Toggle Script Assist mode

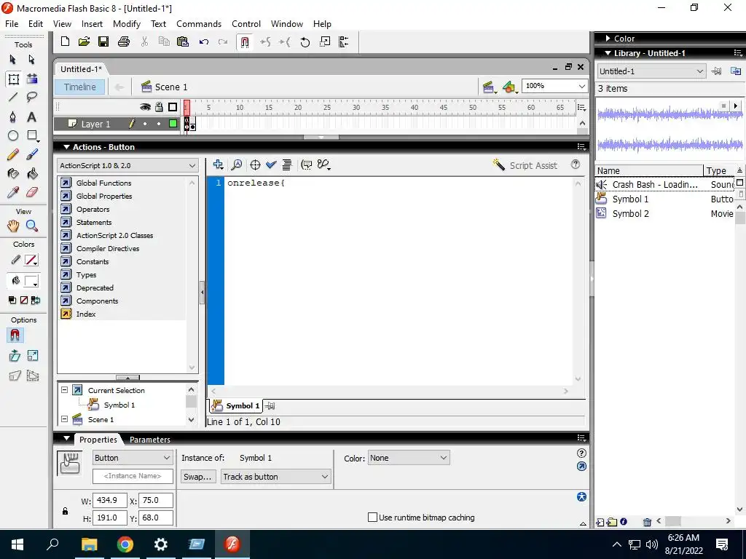point(525,165)
